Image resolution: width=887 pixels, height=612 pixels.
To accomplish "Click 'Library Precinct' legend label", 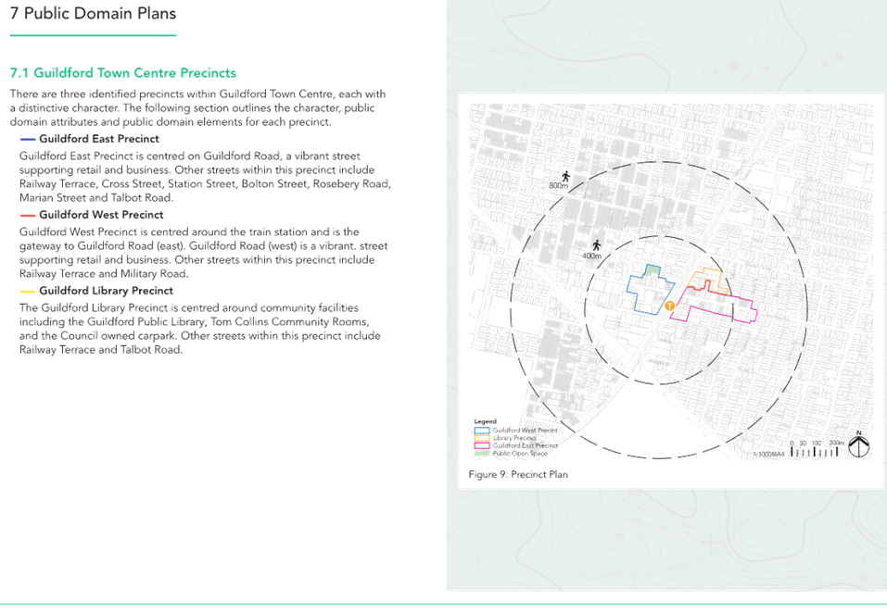I will coord(514,438).
